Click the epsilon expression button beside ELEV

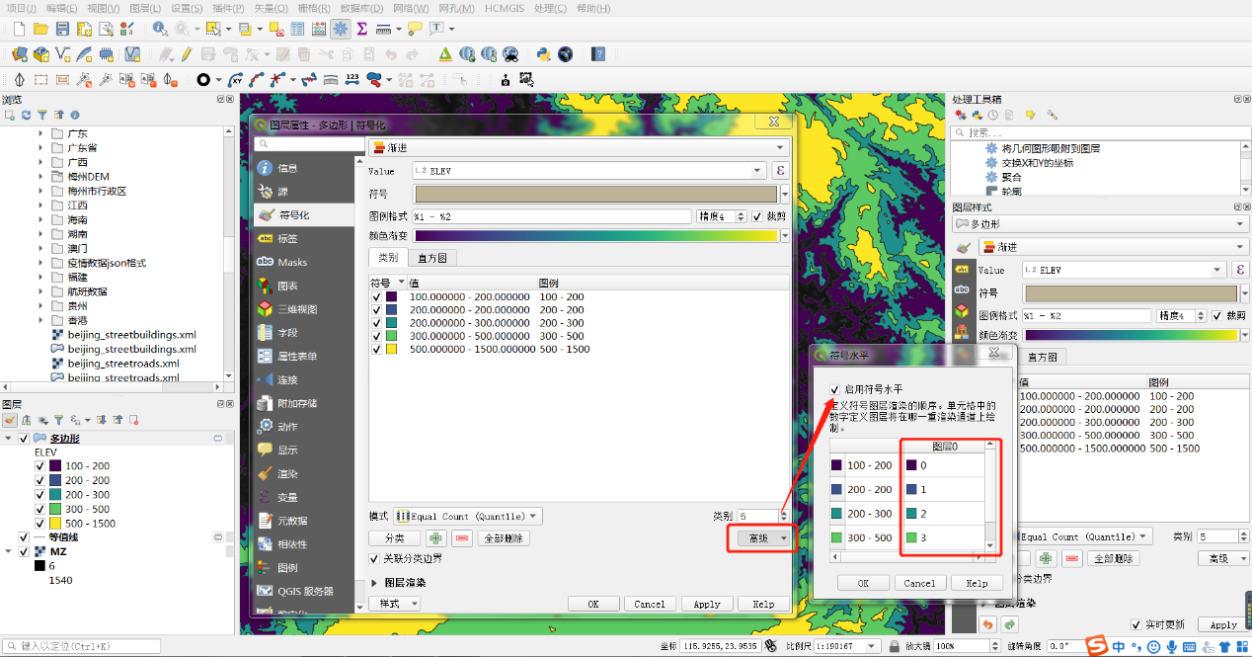780,171
